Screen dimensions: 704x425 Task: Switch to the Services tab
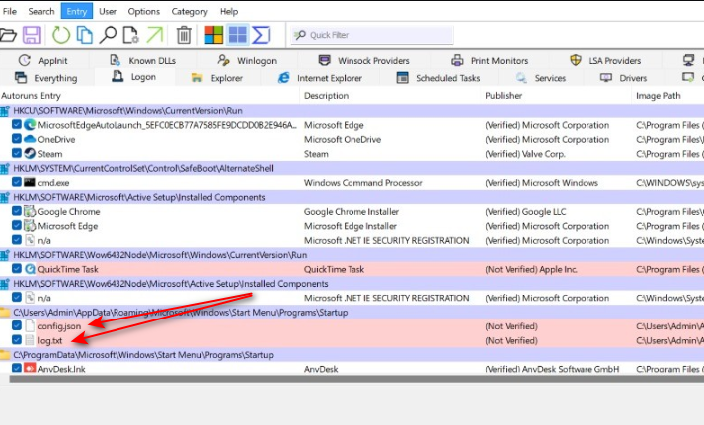click(541, 78)
